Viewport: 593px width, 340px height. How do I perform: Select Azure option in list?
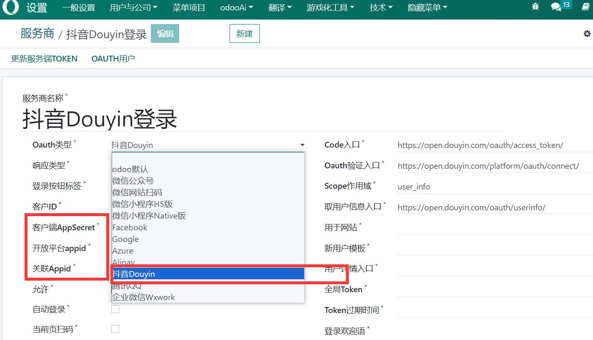click(x=208, y=251)
